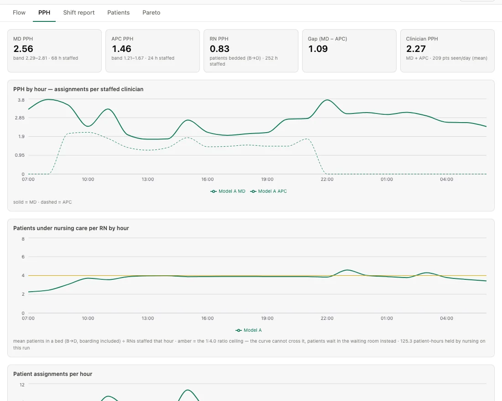Click the RN PPH value 0.83
Image resolution: width=502 pixels, height=401 pixels.
[220, 49]
